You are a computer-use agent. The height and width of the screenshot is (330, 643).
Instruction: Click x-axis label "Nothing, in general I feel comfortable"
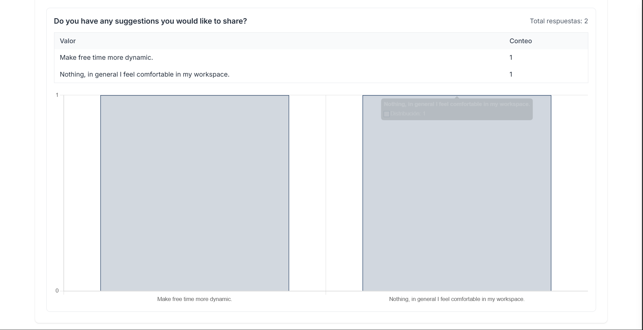[x=457, y=299]
